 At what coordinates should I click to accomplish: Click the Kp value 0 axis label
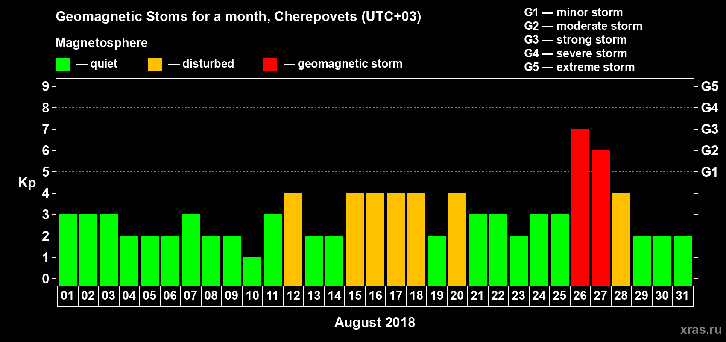coord(46,279)
